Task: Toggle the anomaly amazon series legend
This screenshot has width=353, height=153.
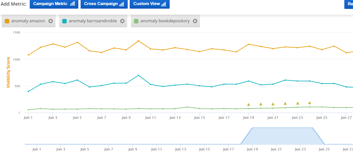Action: [28, 21]
